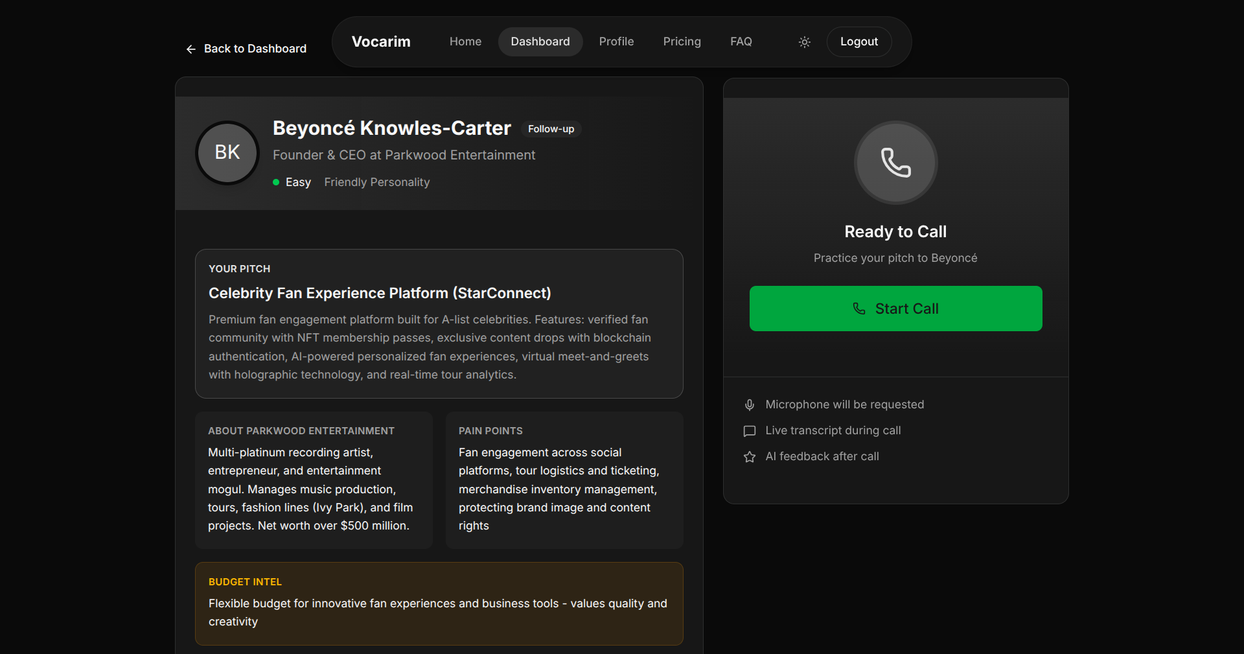Click the 'Ready to Call' heading

tap(895, 231)
